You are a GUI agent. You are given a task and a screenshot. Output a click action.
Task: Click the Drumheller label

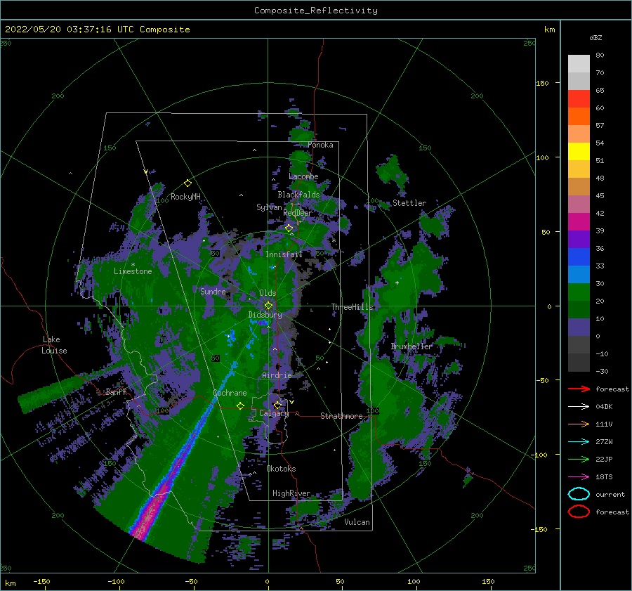411,346
